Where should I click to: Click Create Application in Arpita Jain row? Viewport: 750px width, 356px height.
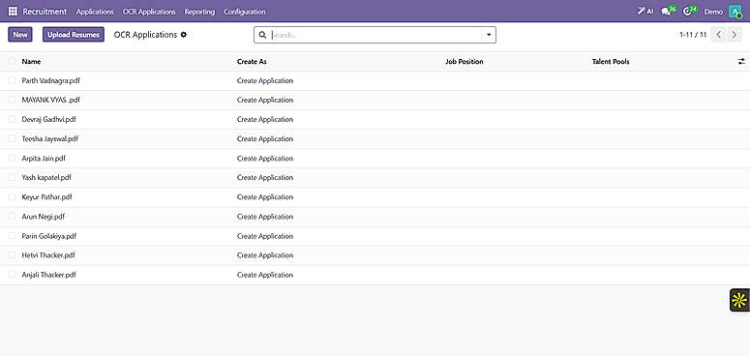click(x=265, y=159)
